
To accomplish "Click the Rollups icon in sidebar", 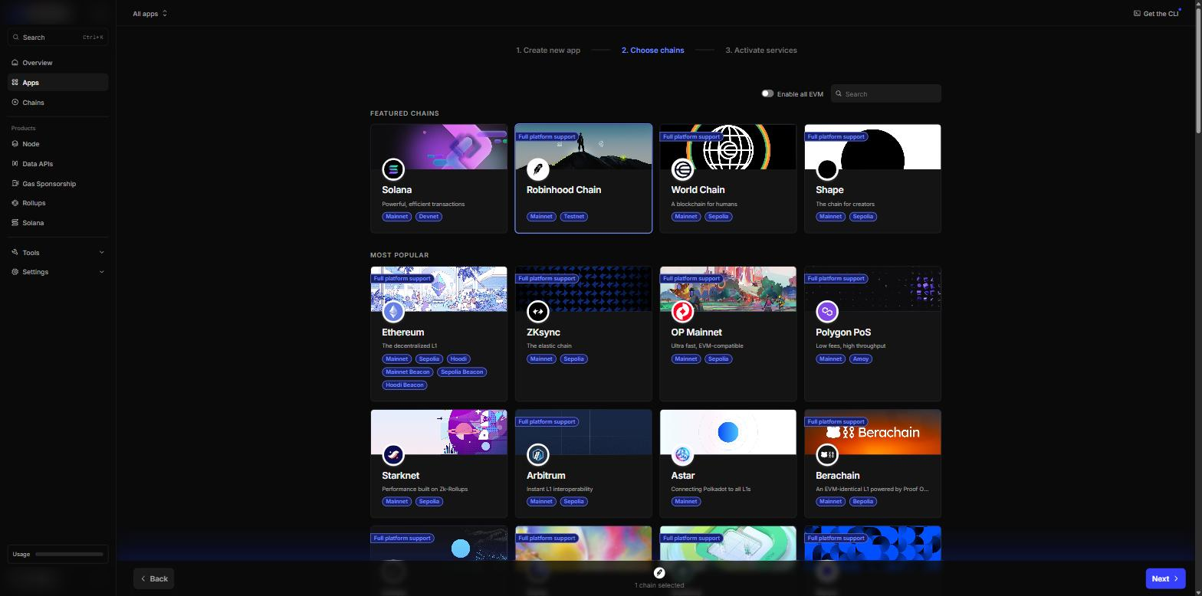I will [x=15, y=203].
